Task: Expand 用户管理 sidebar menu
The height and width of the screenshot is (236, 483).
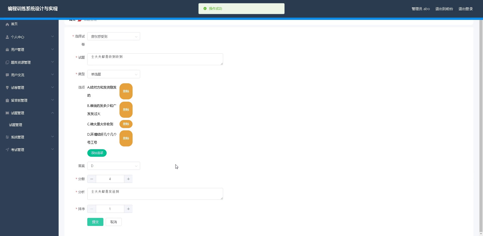Action: point(29,50)
